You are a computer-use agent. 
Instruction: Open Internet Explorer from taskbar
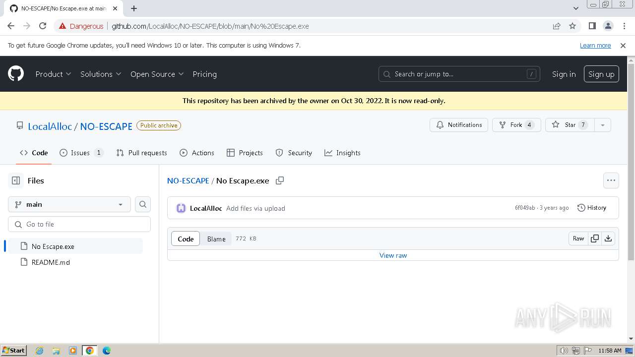point(39,351)
